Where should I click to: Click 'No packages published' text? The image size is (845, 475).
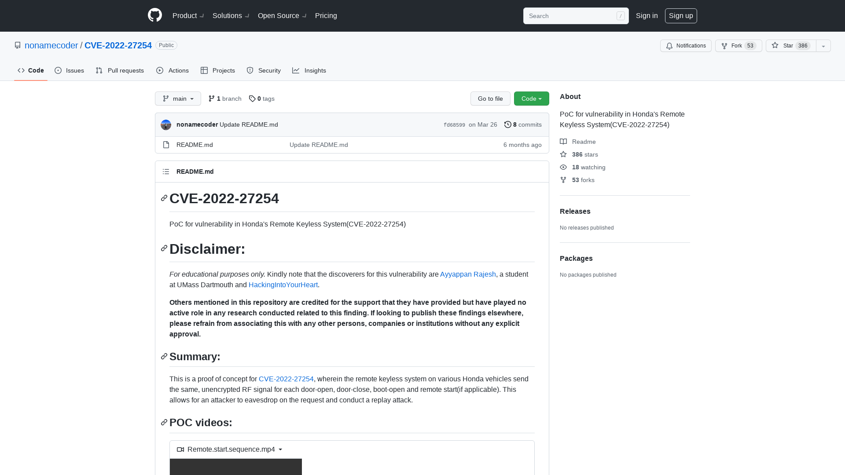(x=588, y=275)
